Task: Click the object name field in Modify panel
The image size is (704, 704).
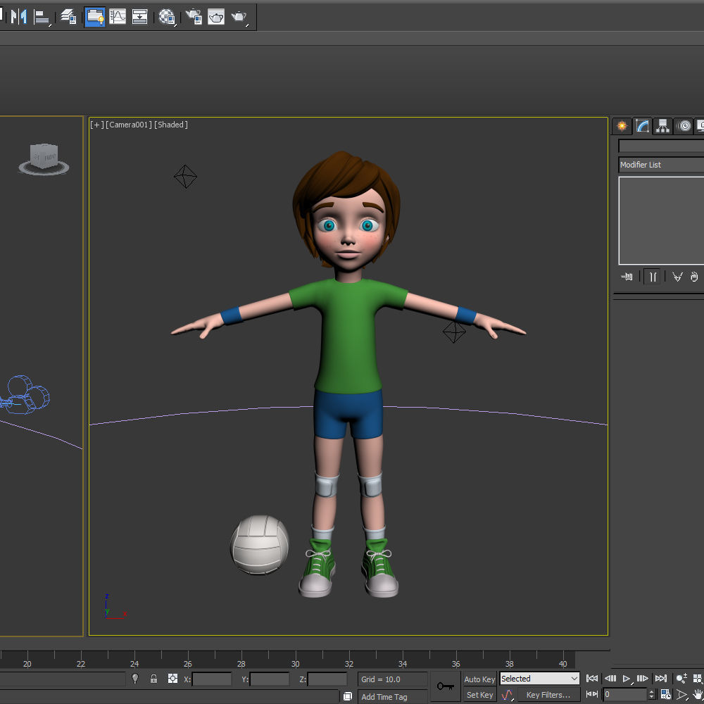Action: (x=661, y=146)
